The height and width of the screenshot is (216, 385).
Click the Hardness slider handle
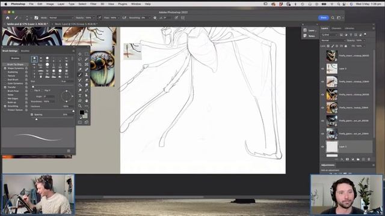[73, 111]
